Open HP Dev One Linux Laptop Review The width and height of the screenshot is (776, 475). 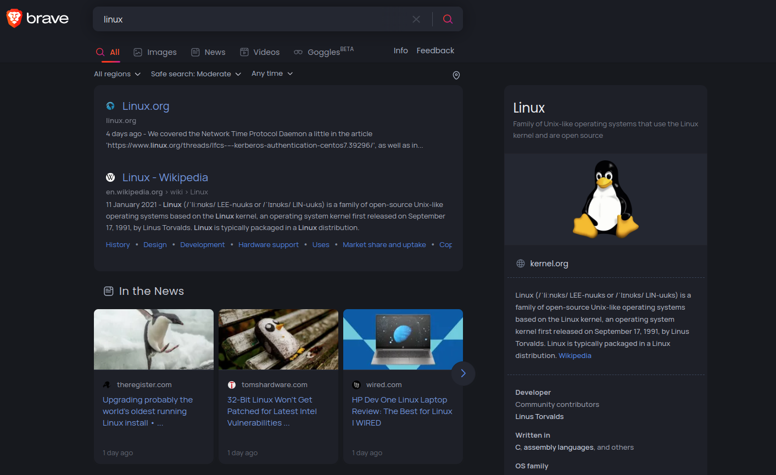[402, 411]
